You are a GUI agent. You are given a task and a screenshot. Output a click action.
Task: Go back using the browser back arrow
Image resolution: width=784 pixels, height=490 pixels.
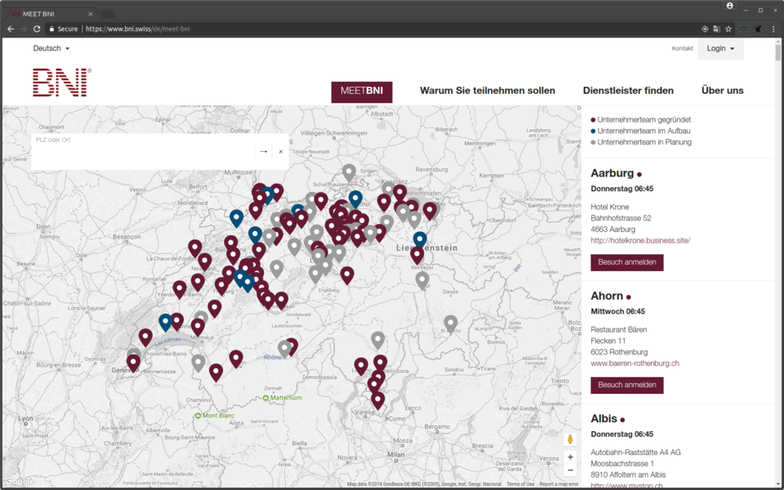point(11,29)
